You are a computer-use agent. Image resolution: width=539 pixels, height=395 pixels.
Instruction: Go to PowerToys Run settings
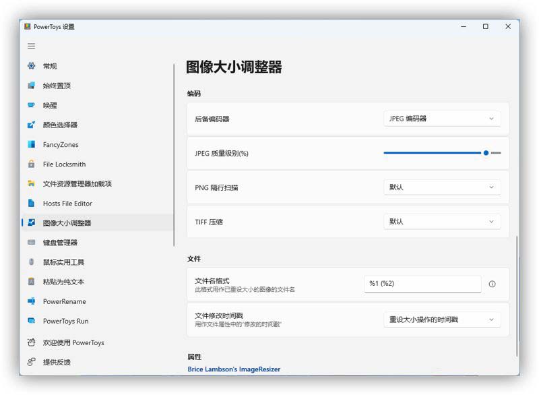65,321
